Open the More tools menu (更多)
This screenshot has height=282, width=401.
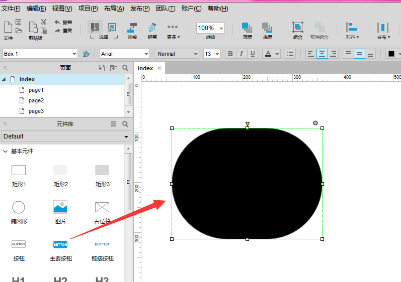(x=173, y=31)
